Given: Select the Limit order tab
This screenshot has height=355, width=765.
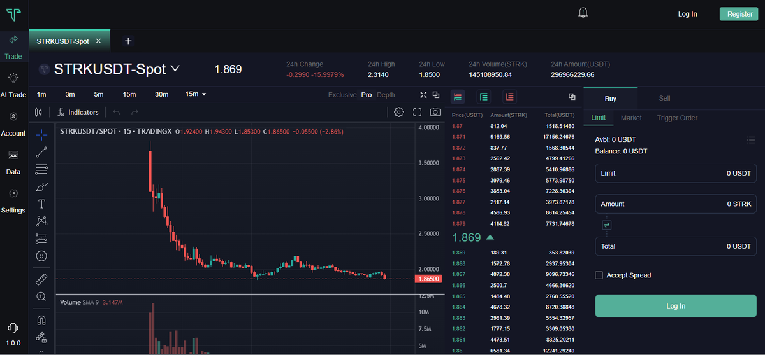Looking at the screenshot, I should tap(599, 118).
